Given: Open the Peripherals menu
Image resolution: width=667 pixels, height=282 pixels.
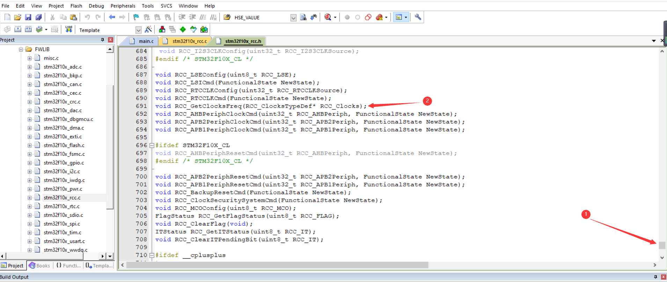Looking at the screenshot, I should tap(123, 6).
